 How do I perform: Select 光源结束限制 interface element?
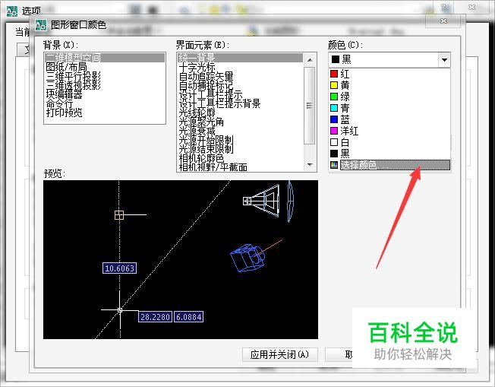click(207, 149)
